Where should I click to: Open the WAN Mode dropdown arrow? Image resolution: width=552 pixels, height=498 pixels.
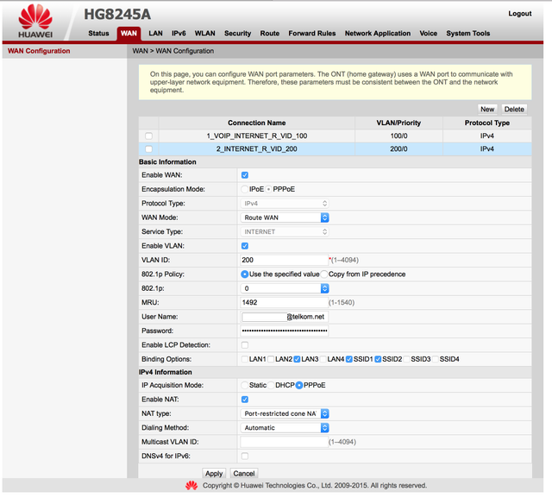[x=324, y=217]
